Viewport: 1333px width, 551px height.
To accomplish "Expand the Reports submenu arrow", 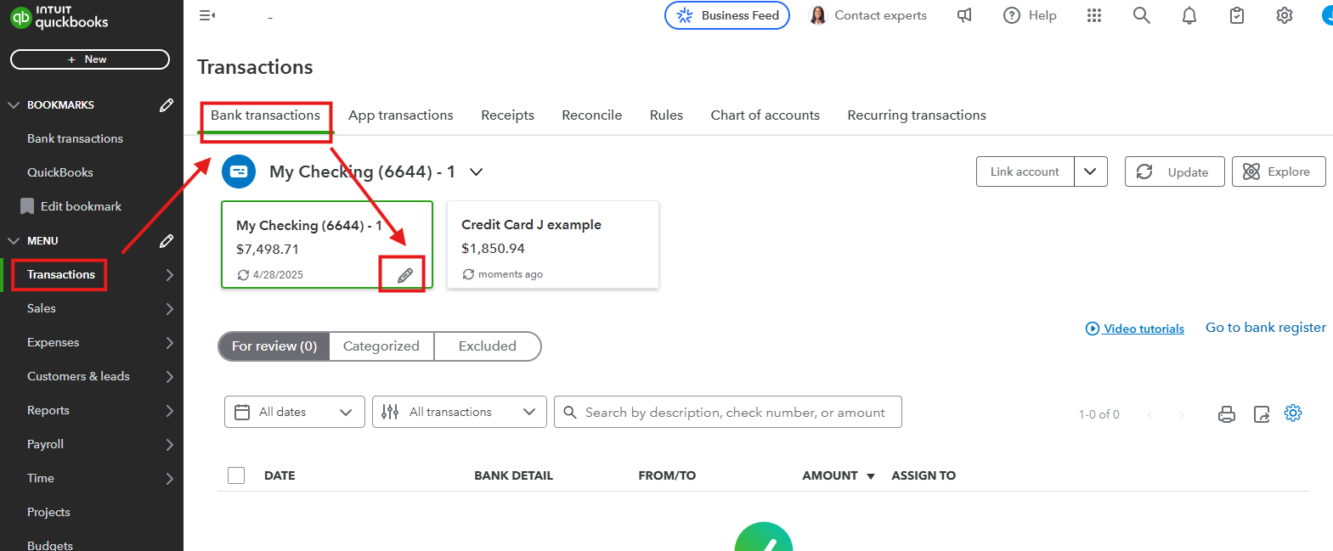I will 170,411.
